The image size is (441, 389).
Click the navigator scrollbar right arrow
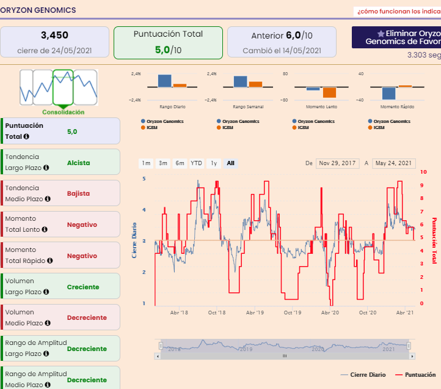tap(412, 357)
